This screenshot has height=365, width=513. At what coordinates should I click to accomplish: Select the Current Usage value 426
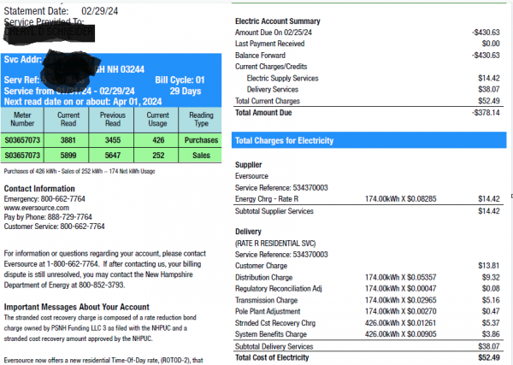pyautogui.click(x=158, y=140)
